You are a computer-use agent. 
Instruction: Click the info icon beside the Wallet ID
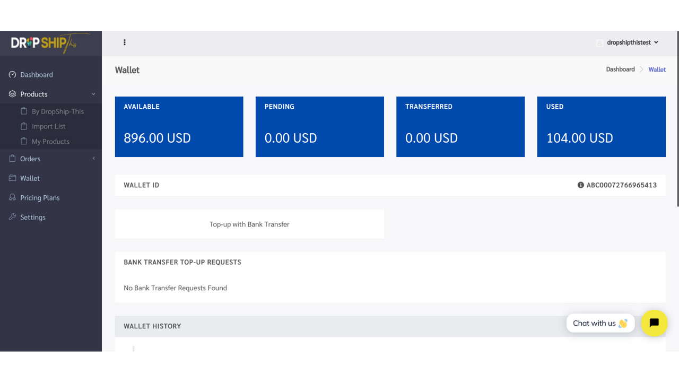click(x=581, y=185)
